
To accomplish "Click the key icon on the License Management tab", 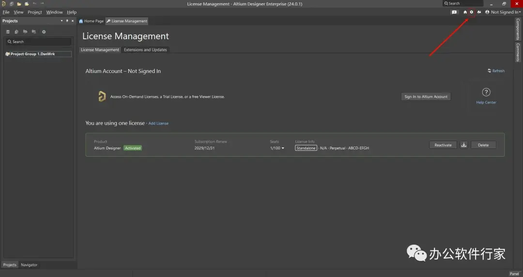I will point(108,21).
